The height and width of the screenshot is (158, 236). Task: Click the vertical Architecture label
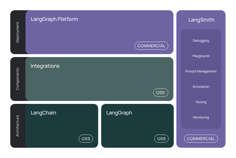tap(18, 126)
